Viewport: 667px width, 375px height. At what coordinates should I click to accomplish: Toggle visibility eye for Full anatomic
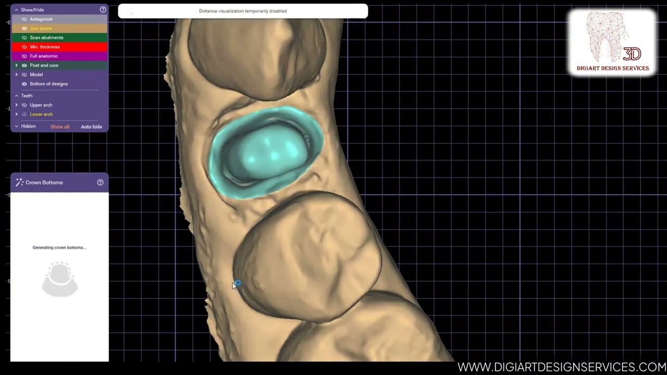pos(24,56)
